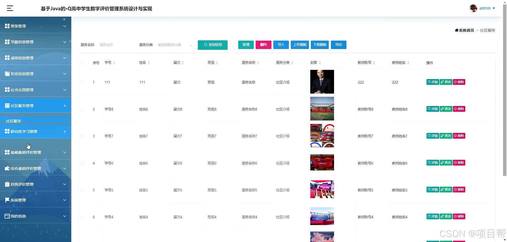
Task: Open the 服务分类 dropdown selector
Action: [175, 45]
